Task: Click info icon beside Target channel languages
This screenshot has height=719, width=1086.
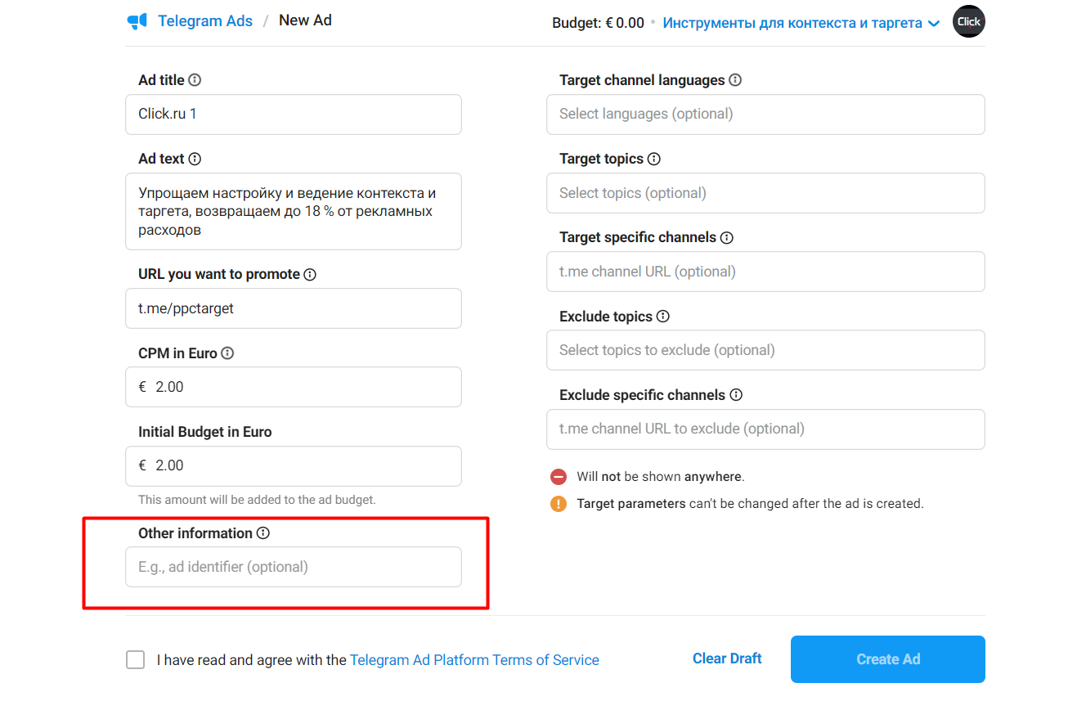Action: click(x=735, y=80)
